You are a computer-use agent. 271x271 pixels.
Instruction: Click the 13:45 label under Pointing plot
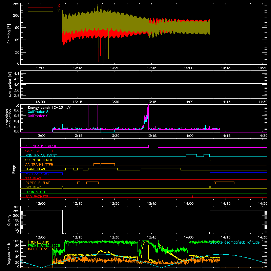[x=151, y=68]
